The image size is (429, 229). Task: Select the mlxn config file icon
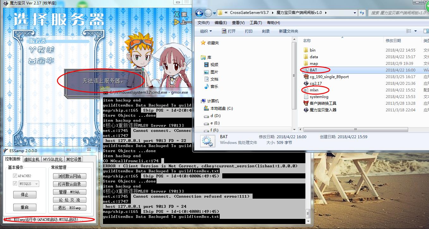click(306, 90)
